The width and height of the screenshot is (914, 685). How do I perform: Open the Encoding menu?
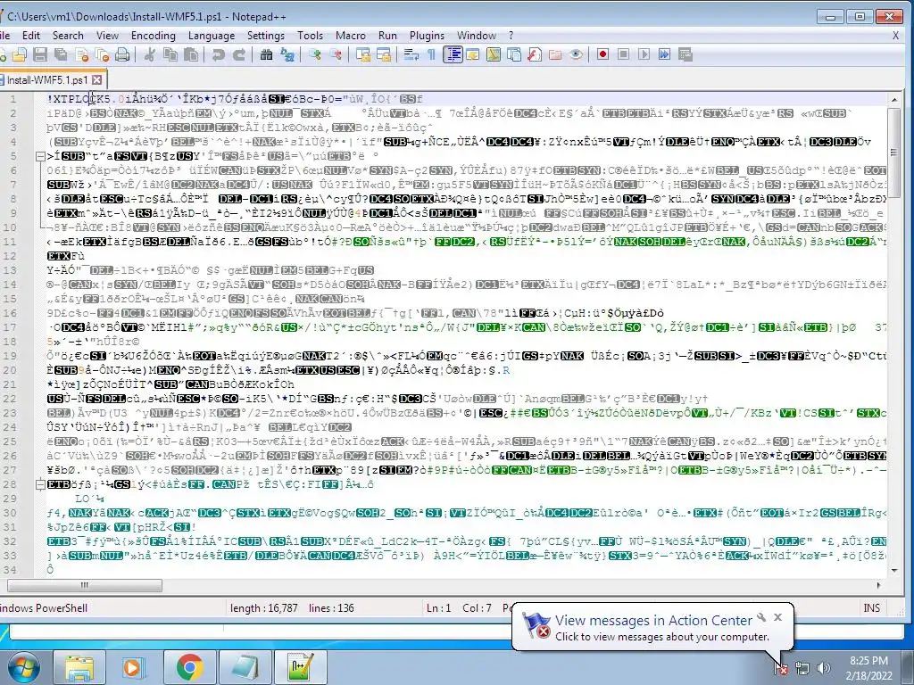pos(154,36)
